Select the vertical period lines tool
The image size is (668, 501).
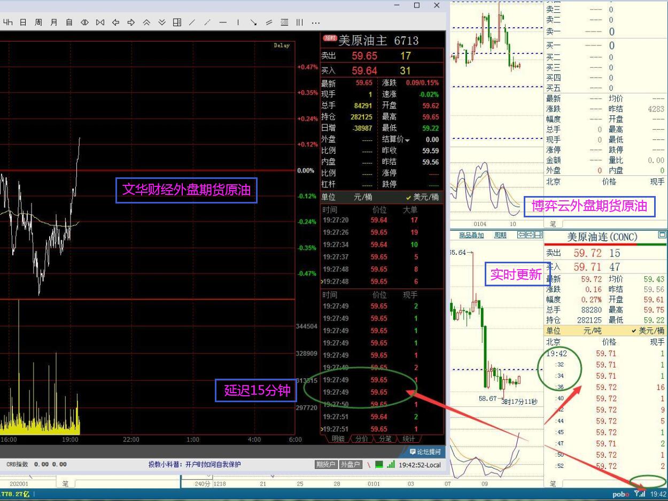tap(299, 22)
